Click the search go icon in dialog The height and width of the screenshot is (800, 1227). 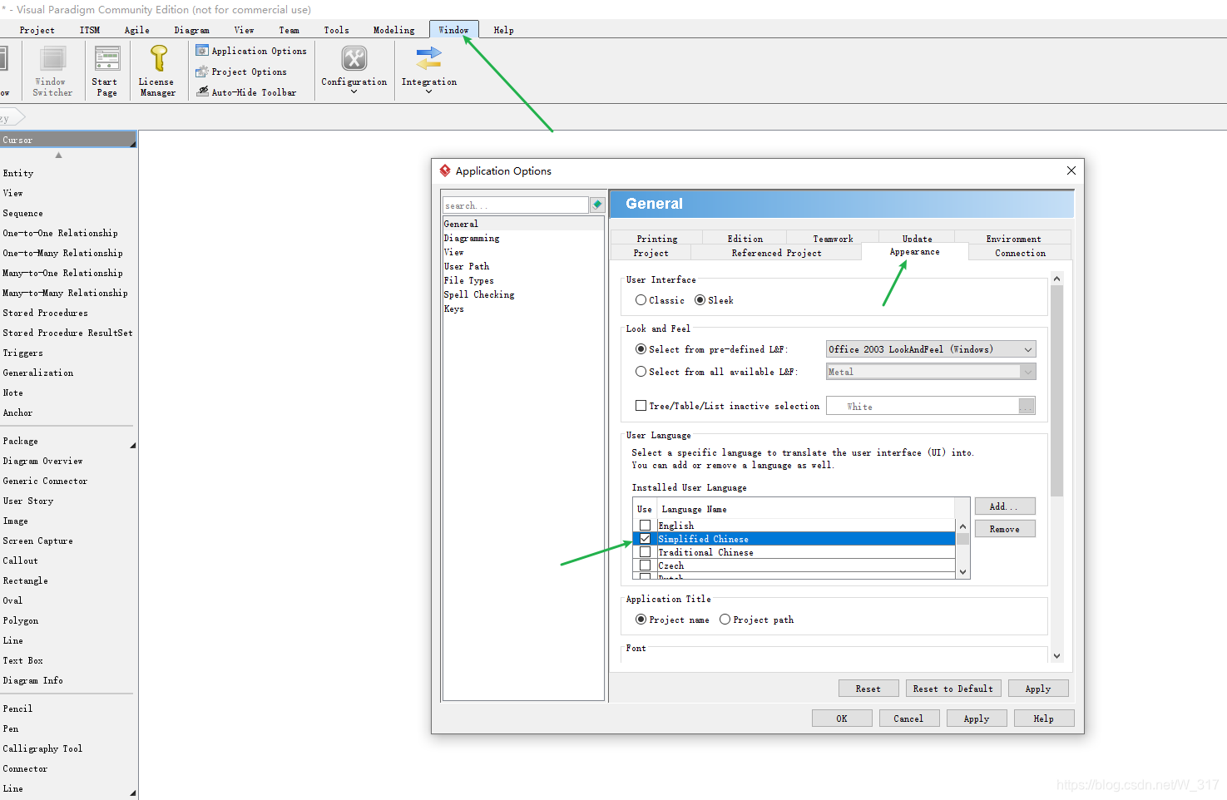pyautogui.click(x=597, y=205)
